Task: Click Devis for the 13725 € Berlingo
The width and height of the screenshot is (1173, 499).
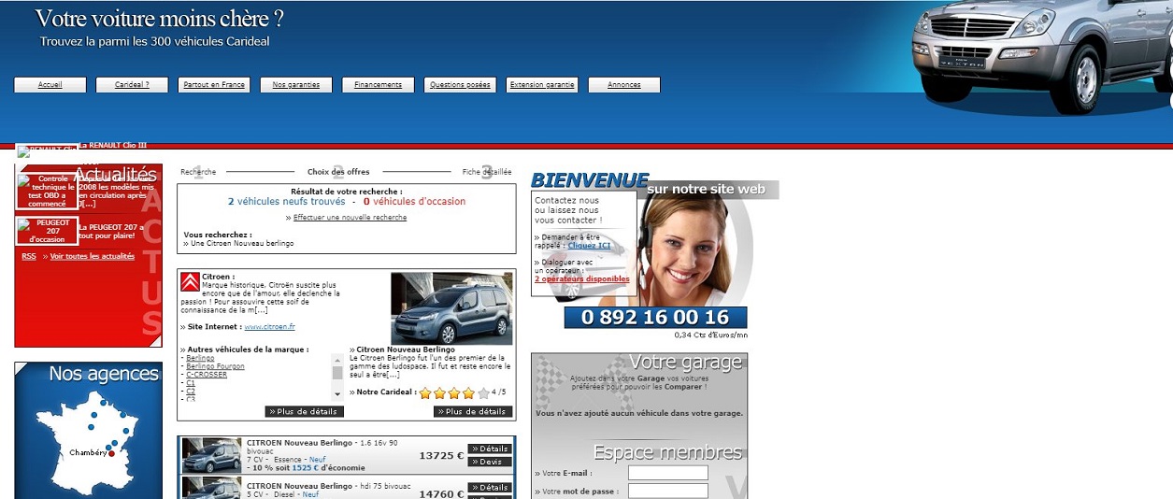Action: point(490,462)
